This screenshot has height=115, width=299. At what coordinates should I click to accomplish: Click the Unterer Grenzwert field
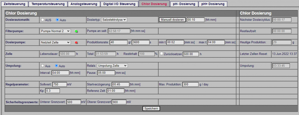[74, 102]
